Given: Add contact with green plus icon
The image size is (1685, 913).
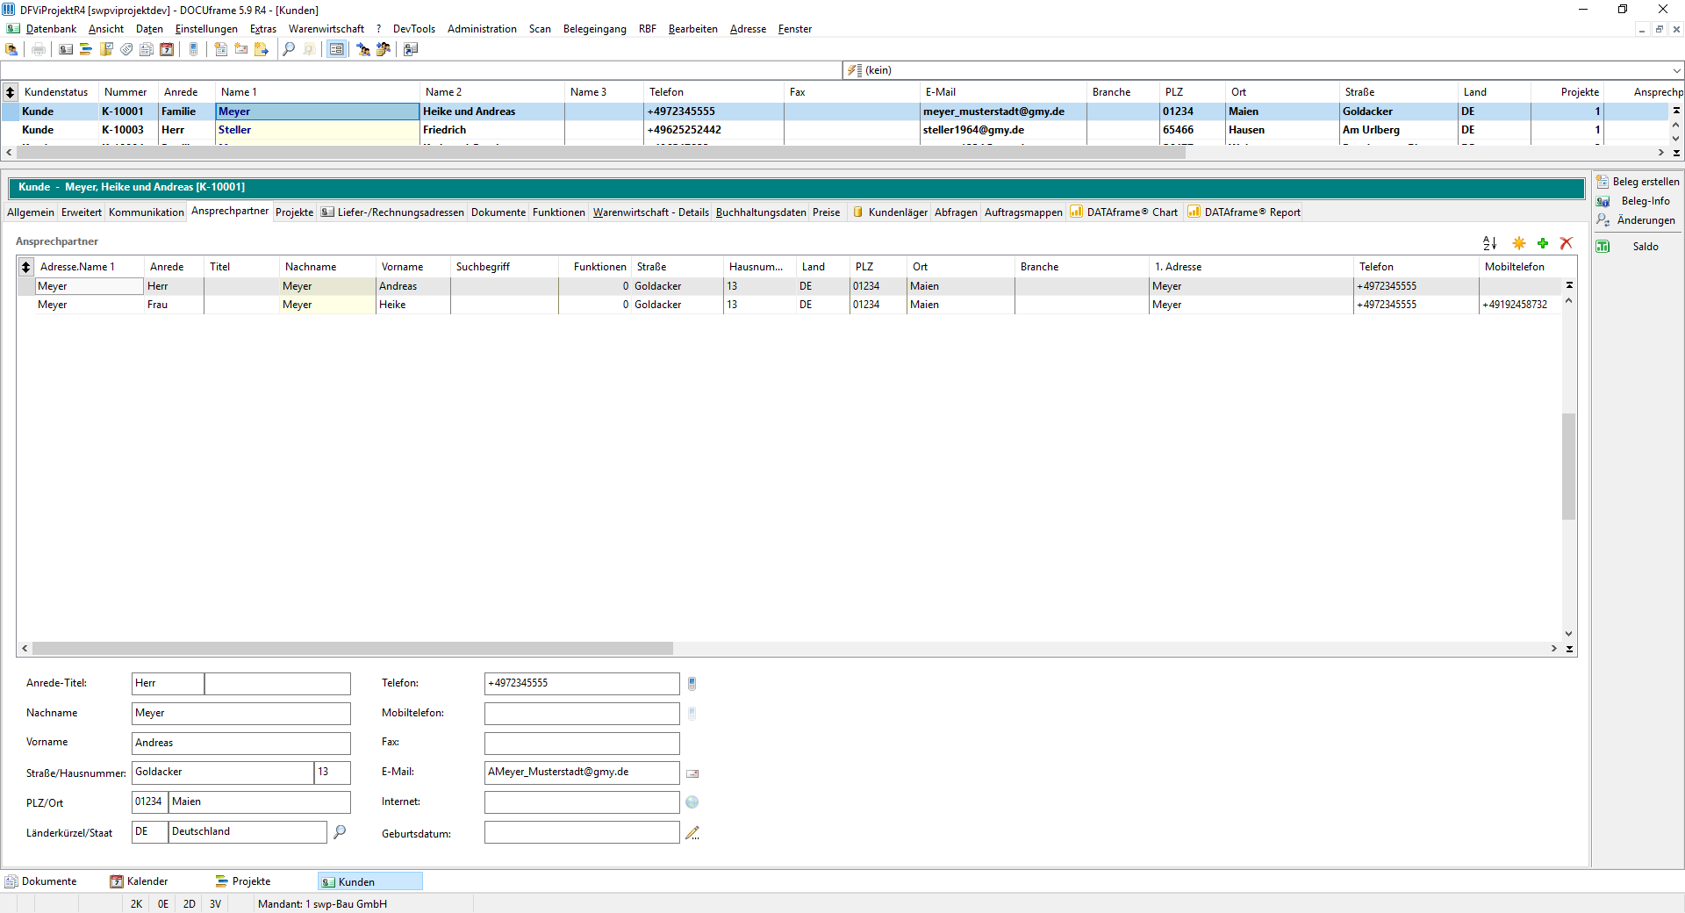Looking at the screenshot, I should (x=1543, y=243).
